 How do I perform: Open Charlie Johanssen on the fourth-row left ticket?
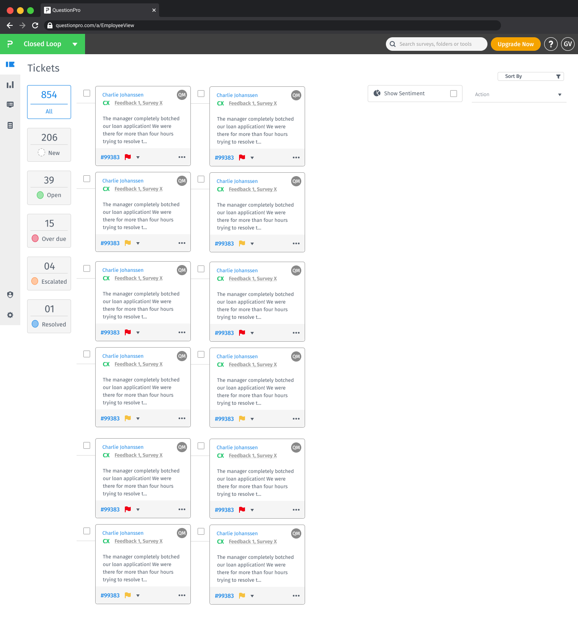click(x=123, y=356)
